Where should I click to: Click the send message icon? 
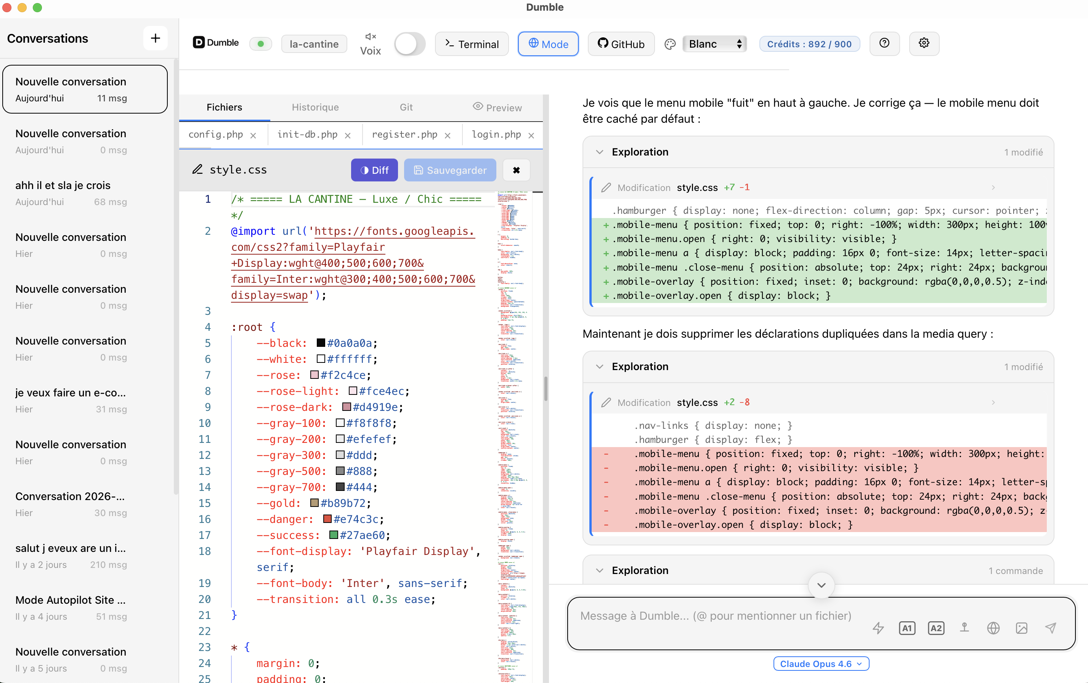pyautogui.click(x=1051, y=628)
